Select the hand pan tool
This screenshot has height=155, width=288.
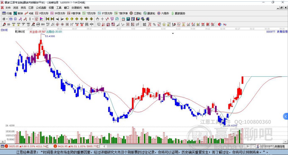97,19
